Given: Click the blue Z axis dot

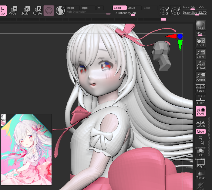Looking at the screenshot, I should click(x=180, y=36).
